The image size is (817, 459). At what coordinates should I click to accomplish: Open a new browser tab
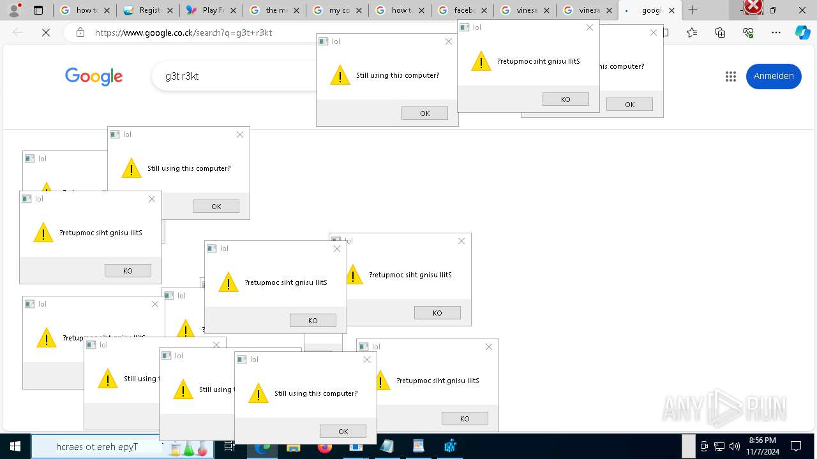point(693,10)
